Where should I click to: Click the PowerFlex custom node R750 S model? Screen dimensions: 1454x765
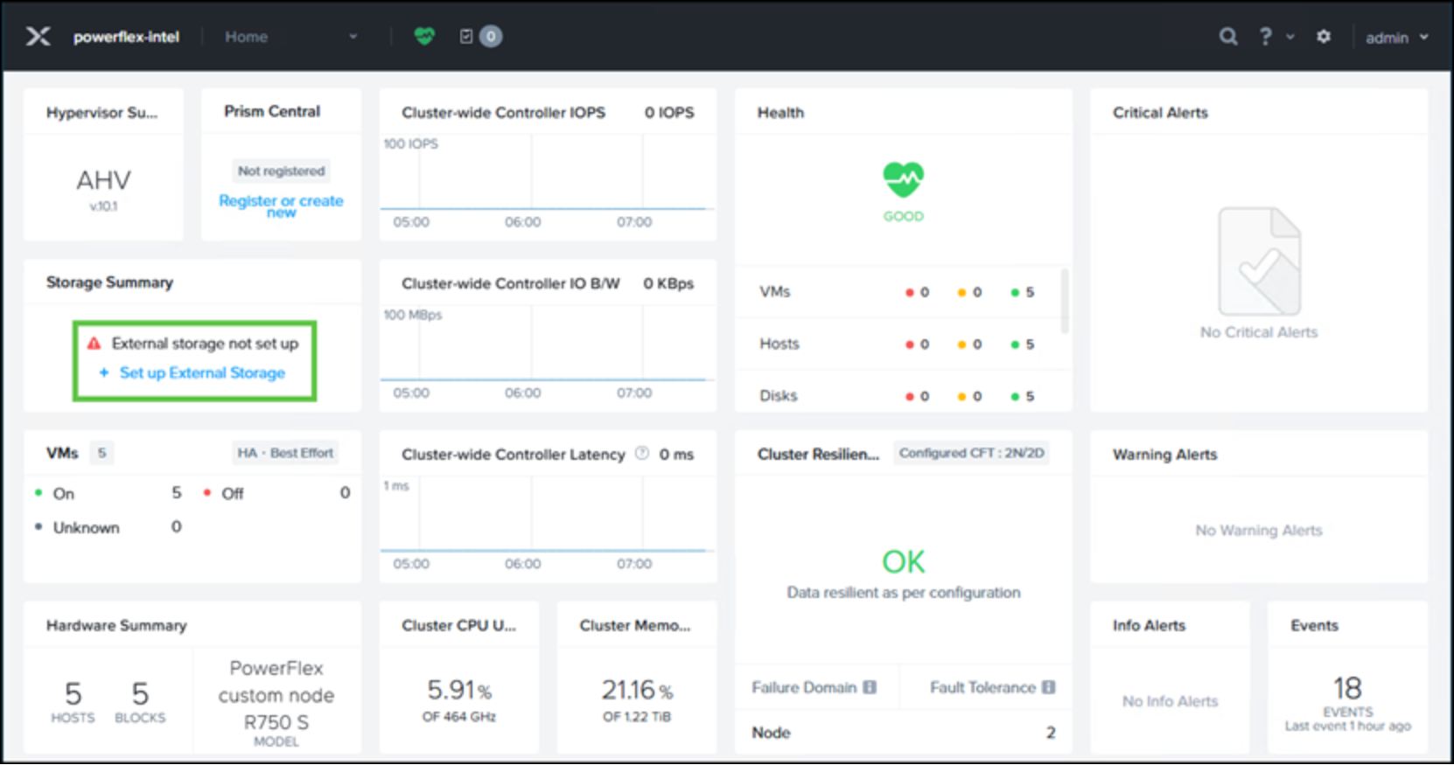(276, 695)
